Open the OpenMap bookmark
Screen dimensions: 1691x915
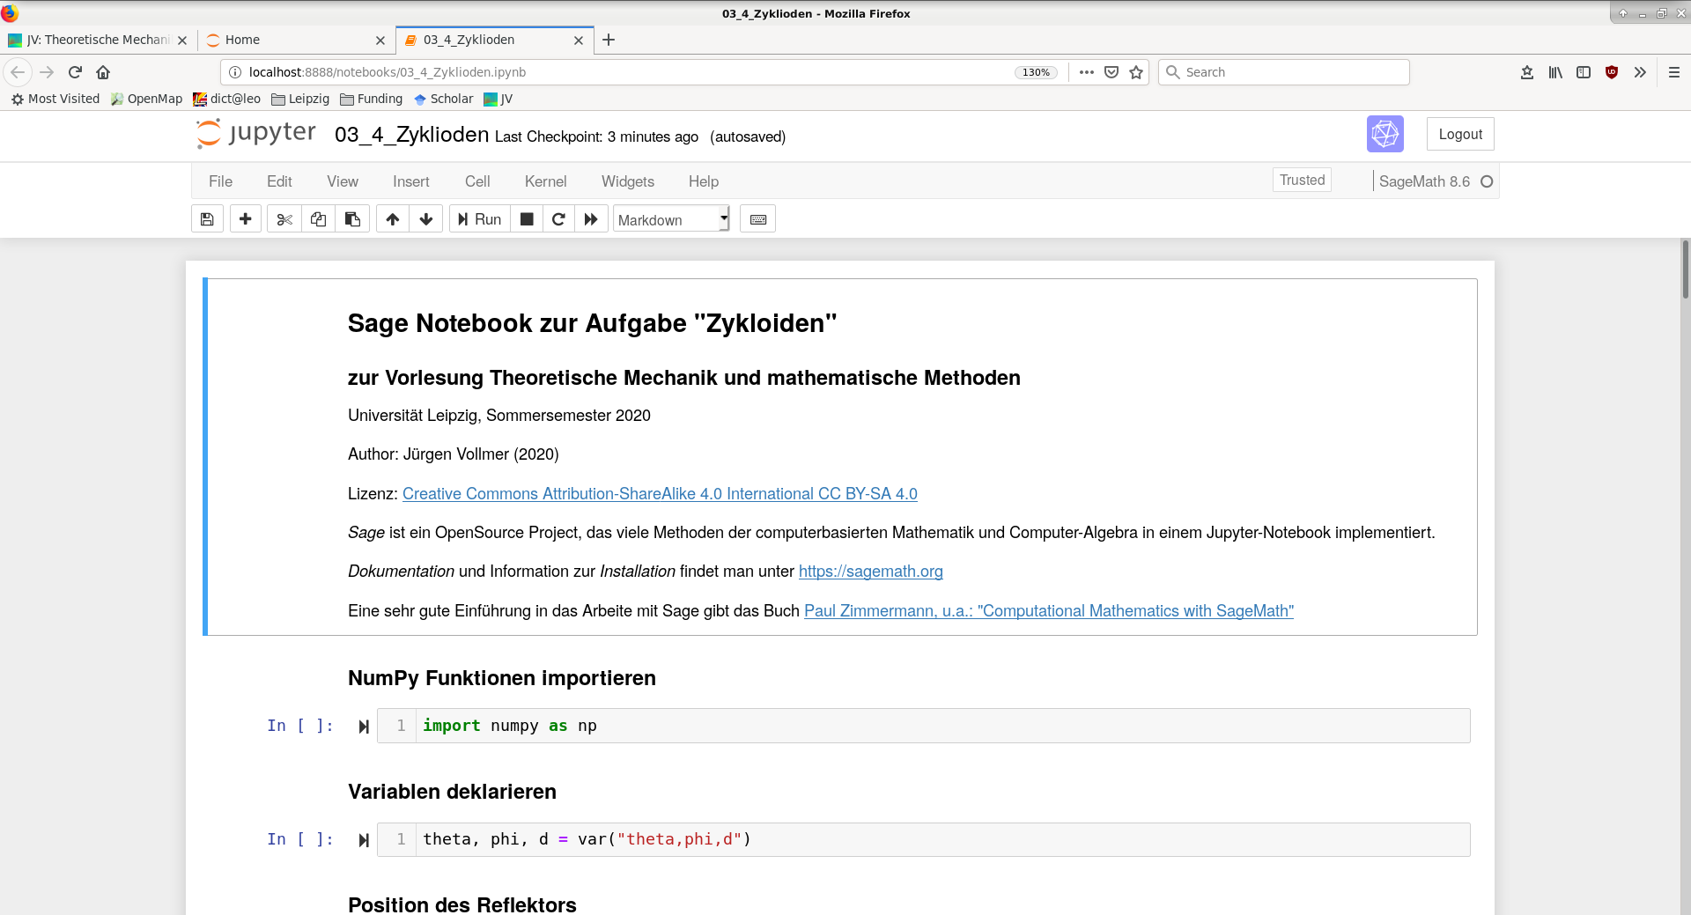146,99
